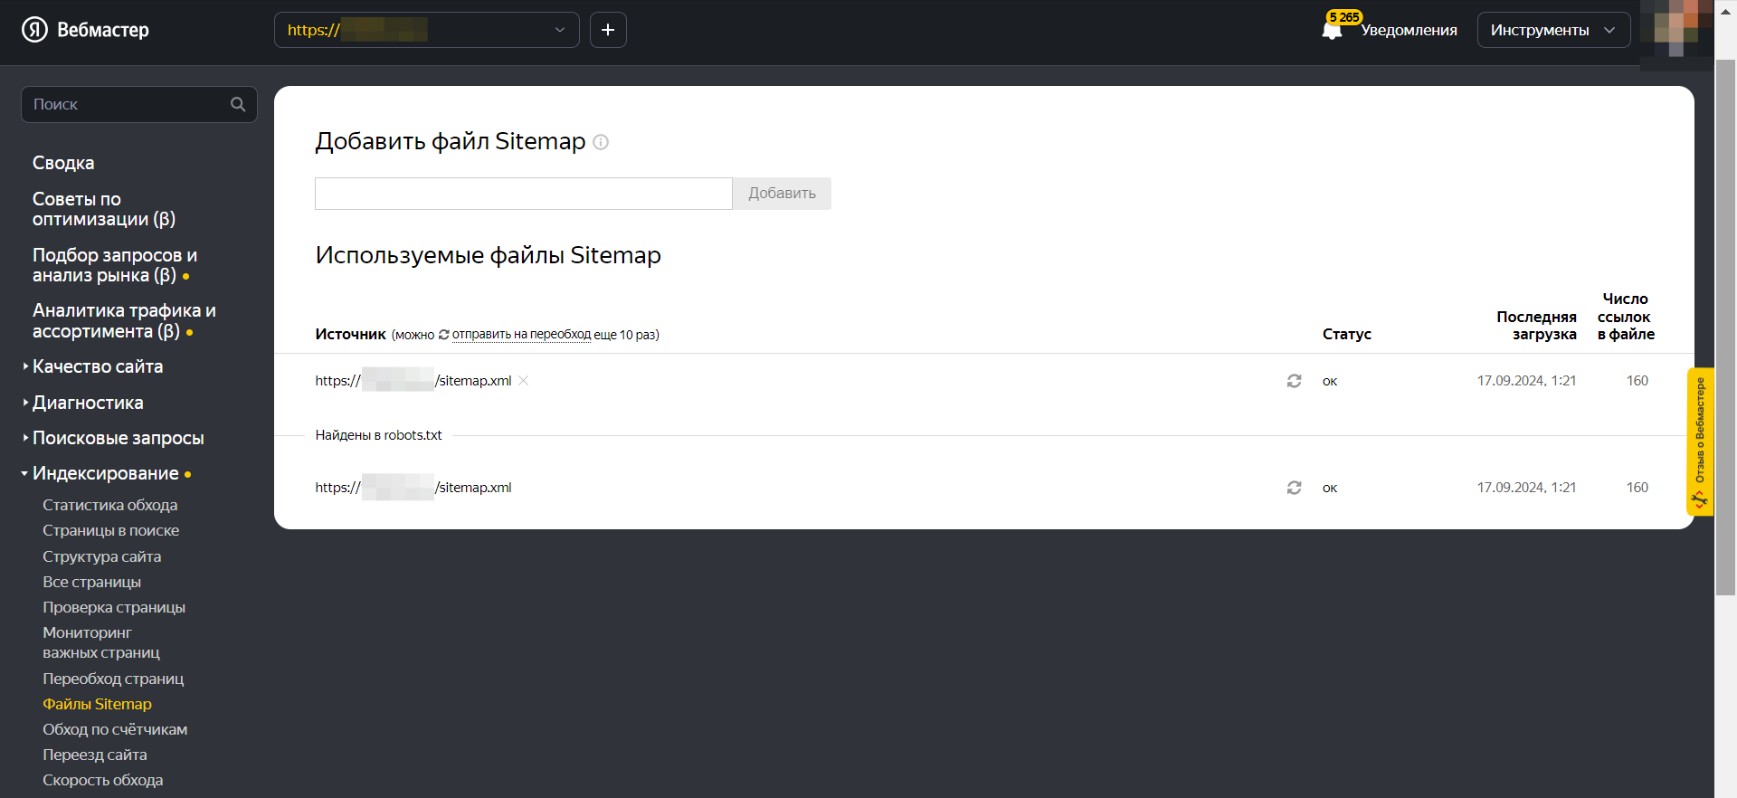The width and height of the screenshot is (1737, 798).
Task: Click the page vertical scrollbar
Action: (x=1725, y=326)
